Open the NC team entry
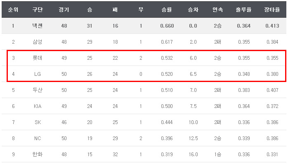288x164 pixels. click(38, 138)
